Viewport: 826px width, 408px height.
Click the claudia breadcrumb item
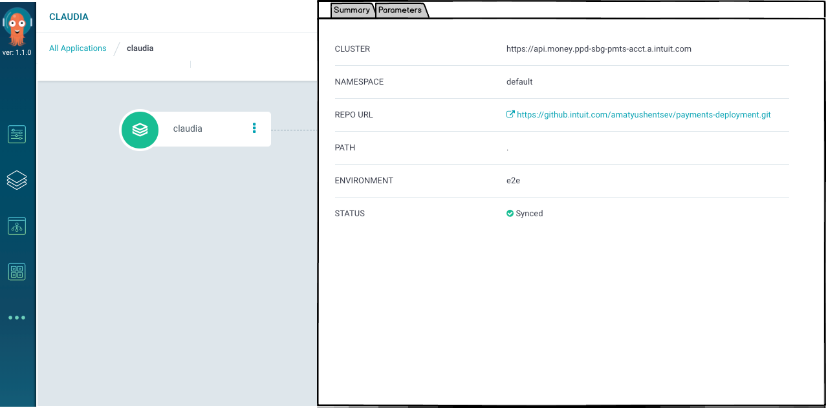(x=140, y=48)
